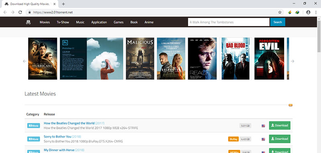The image size is (321, 153).
Task: Open Chrome three-dot menu
Action: [x=316, y=12]
